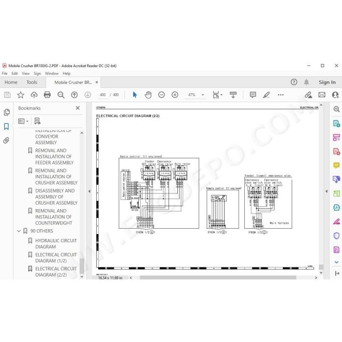Show more right pane tools chevron

point(337,262)
